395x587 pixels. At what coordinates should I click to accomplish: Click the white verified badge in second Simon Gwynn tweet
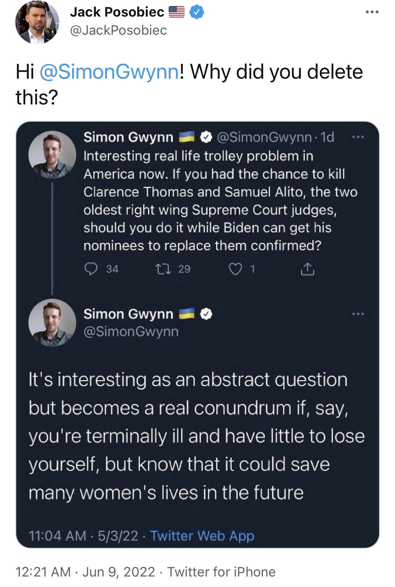pyautogui.click(x=206, y=314)
